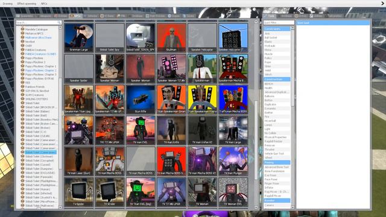Select the Balloons tool

277,96
